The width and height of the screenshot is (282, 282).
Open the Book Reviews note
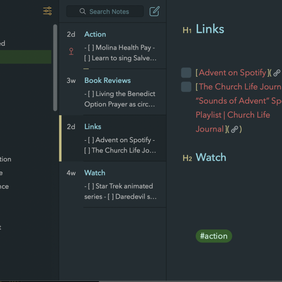tap(113, 92)
